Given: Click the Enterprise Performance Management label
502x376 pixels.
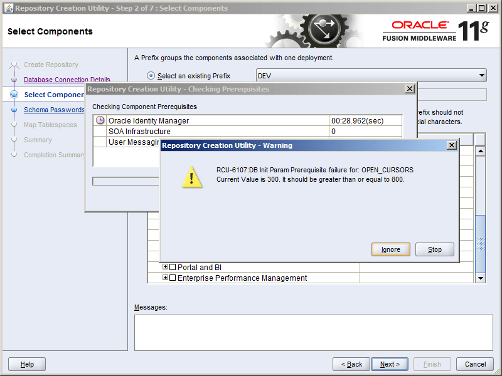Looking at the screenshot, I should pyautogui.click(x=242, y=278).
